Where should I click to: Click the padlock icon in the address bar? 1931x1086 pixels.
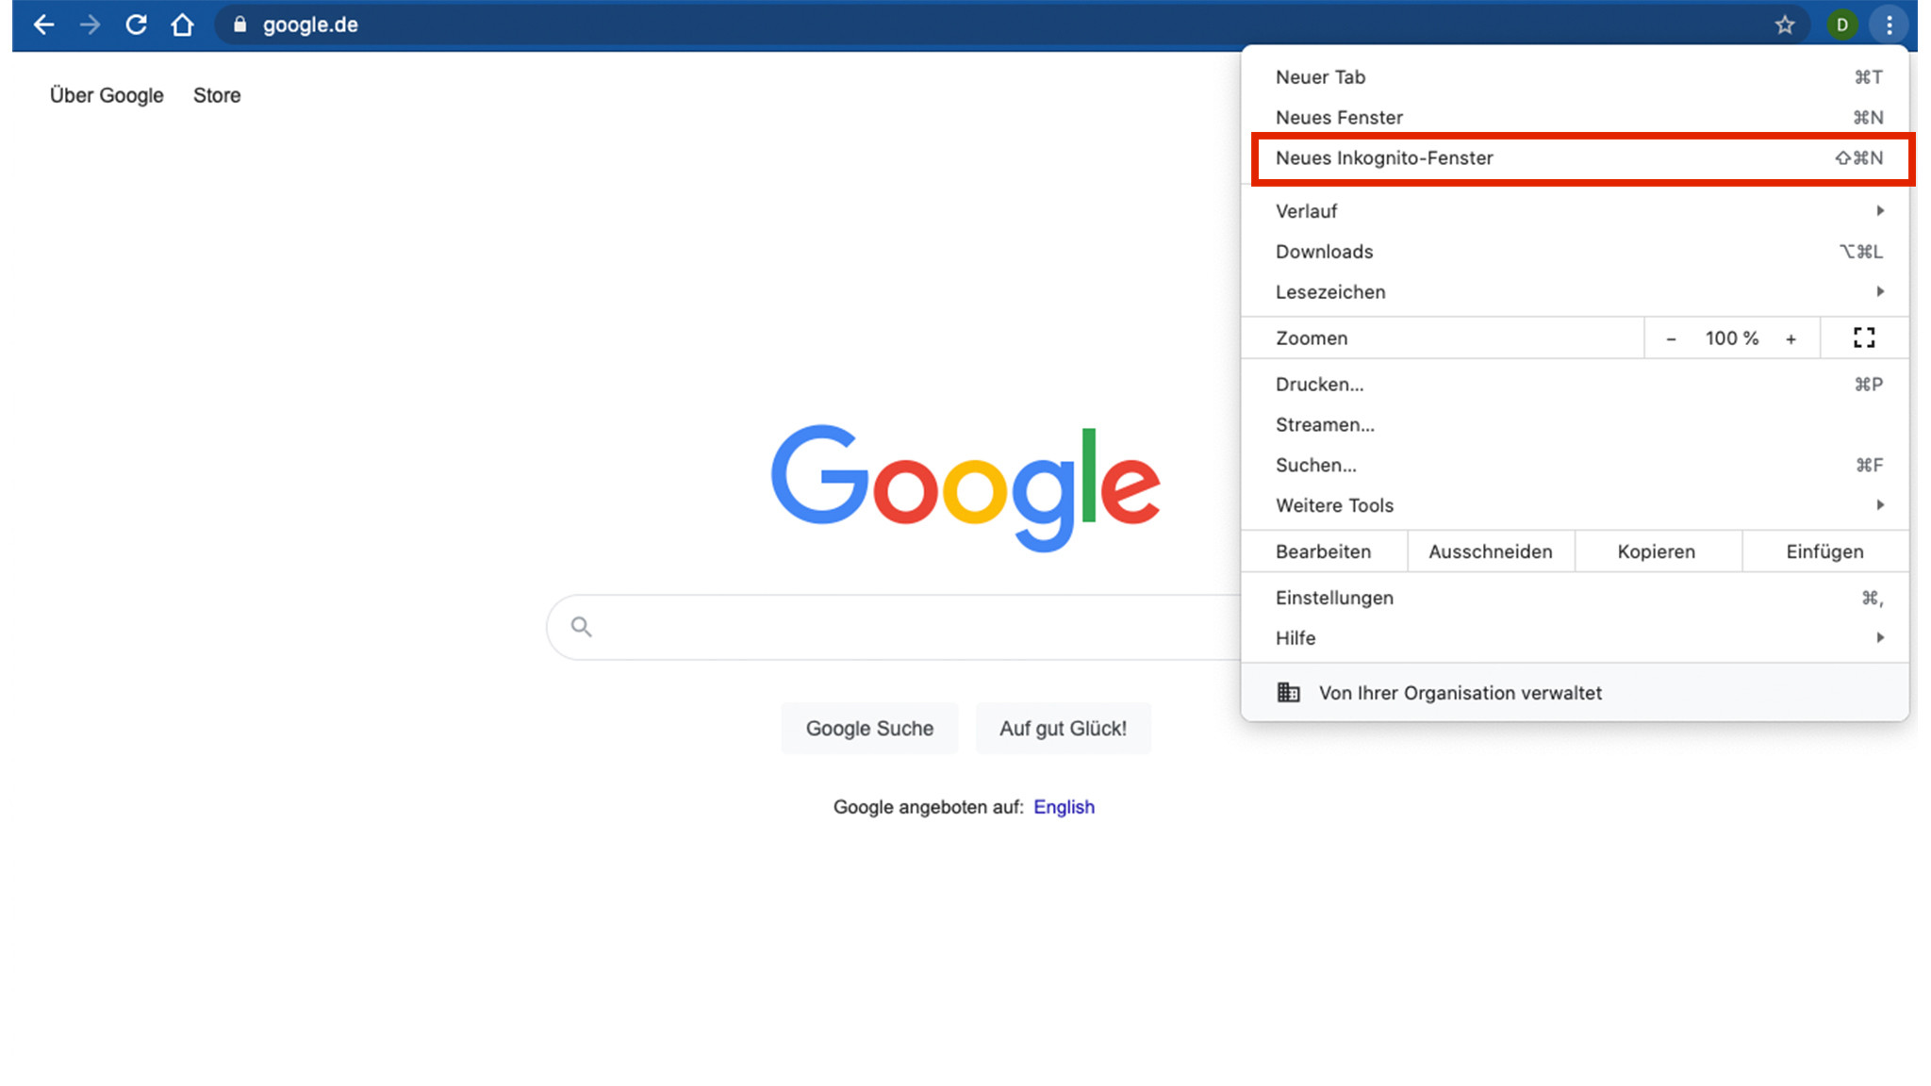[x=239, y=25]
